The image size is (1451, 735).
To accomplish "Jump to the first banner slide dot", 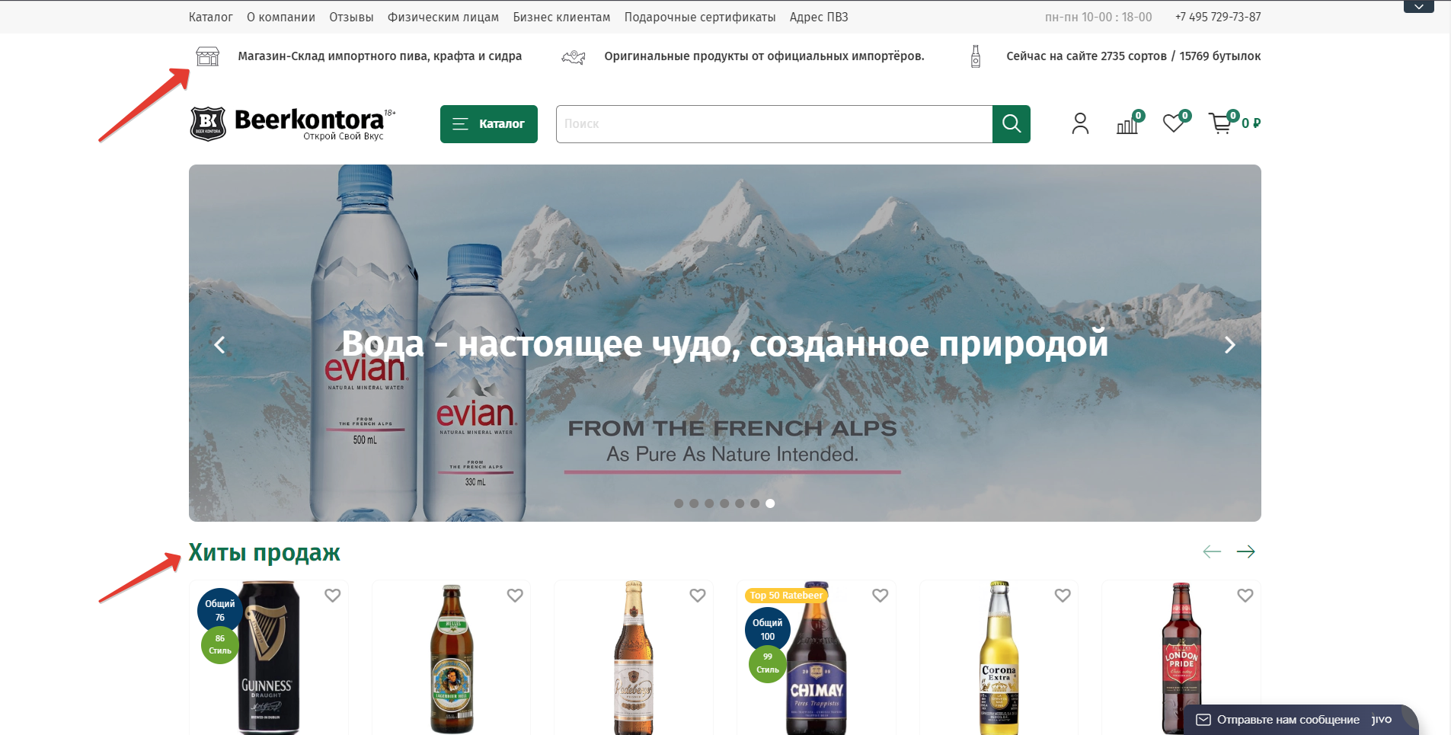I will [679, 503].
